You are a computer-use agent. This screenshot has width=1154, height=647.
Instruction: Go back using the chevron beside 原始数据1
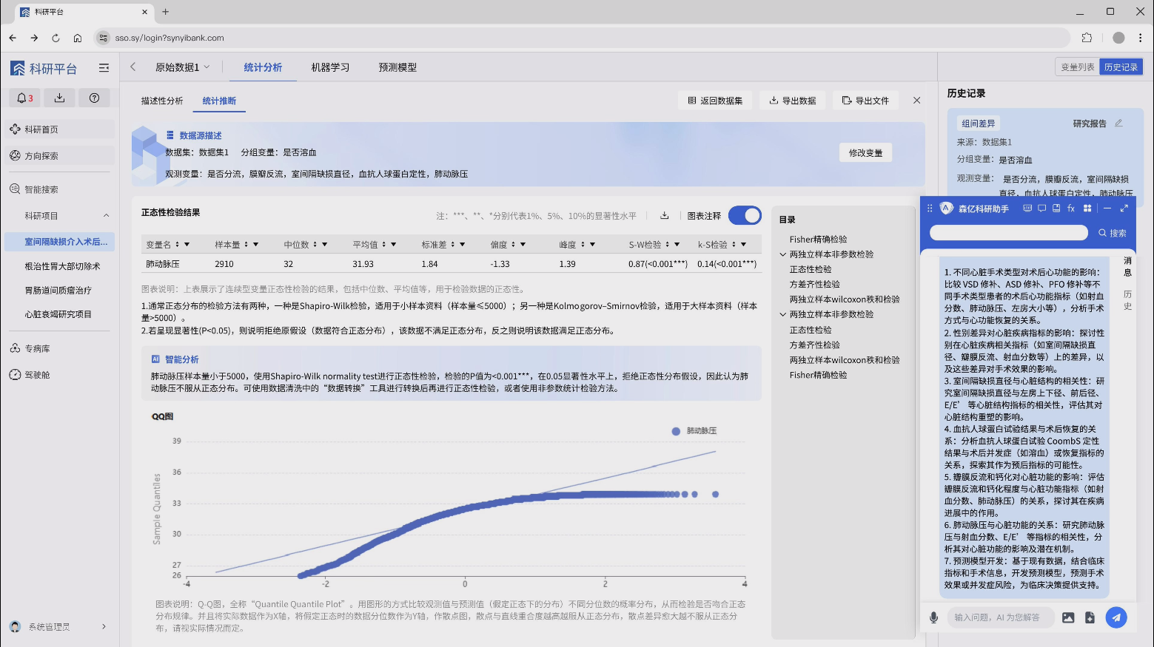click(x=133, y=67)
